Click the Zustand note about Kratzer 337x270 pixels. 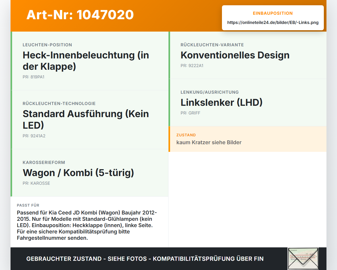pos(247,139)
